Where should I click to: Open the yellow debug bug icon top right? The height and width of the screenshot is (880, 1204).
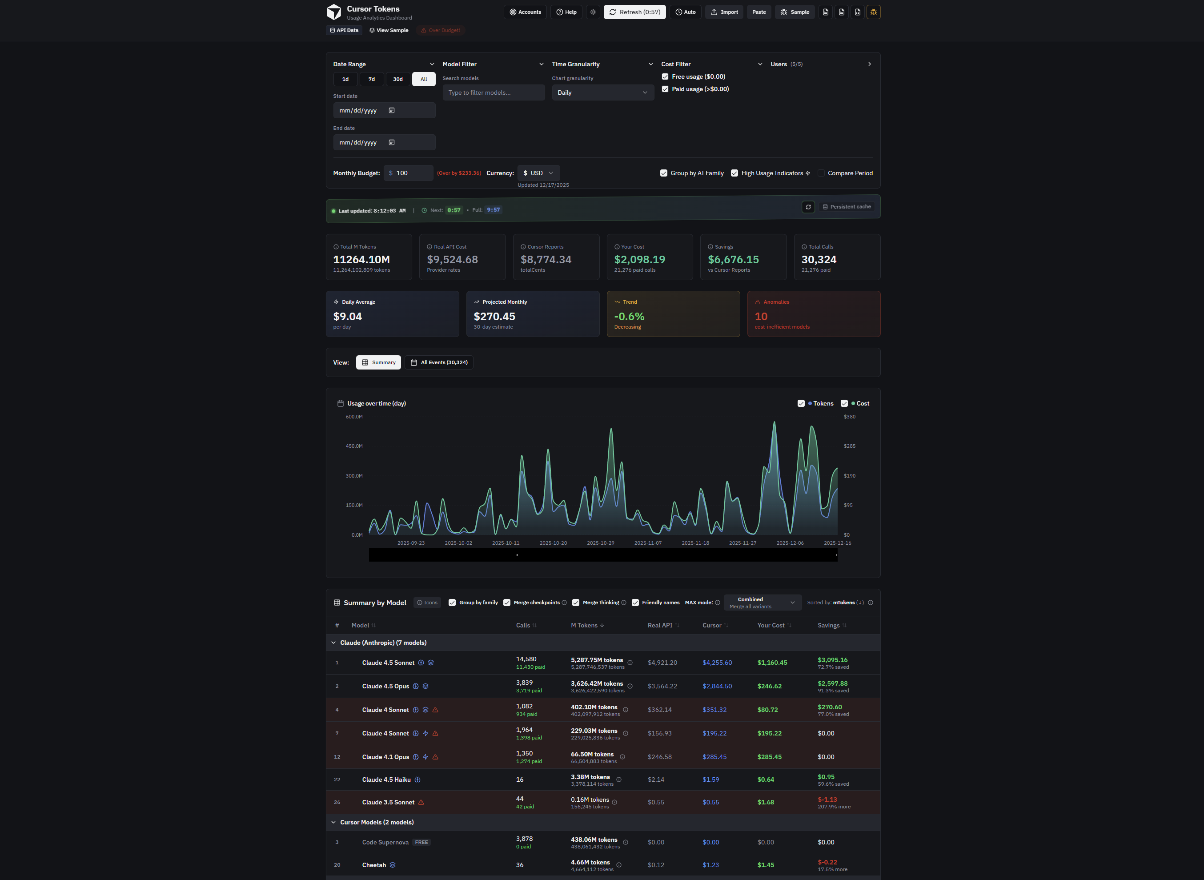click(874, 12)
